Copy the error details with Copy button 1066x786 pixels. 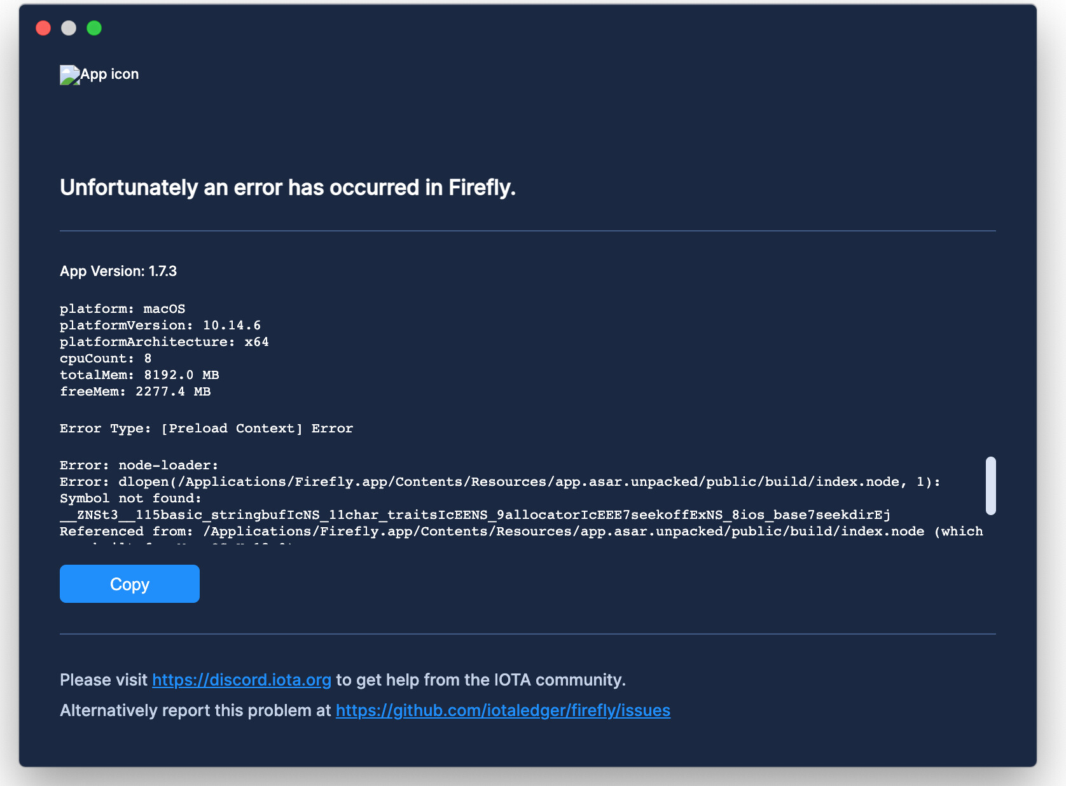coord(130,584)
